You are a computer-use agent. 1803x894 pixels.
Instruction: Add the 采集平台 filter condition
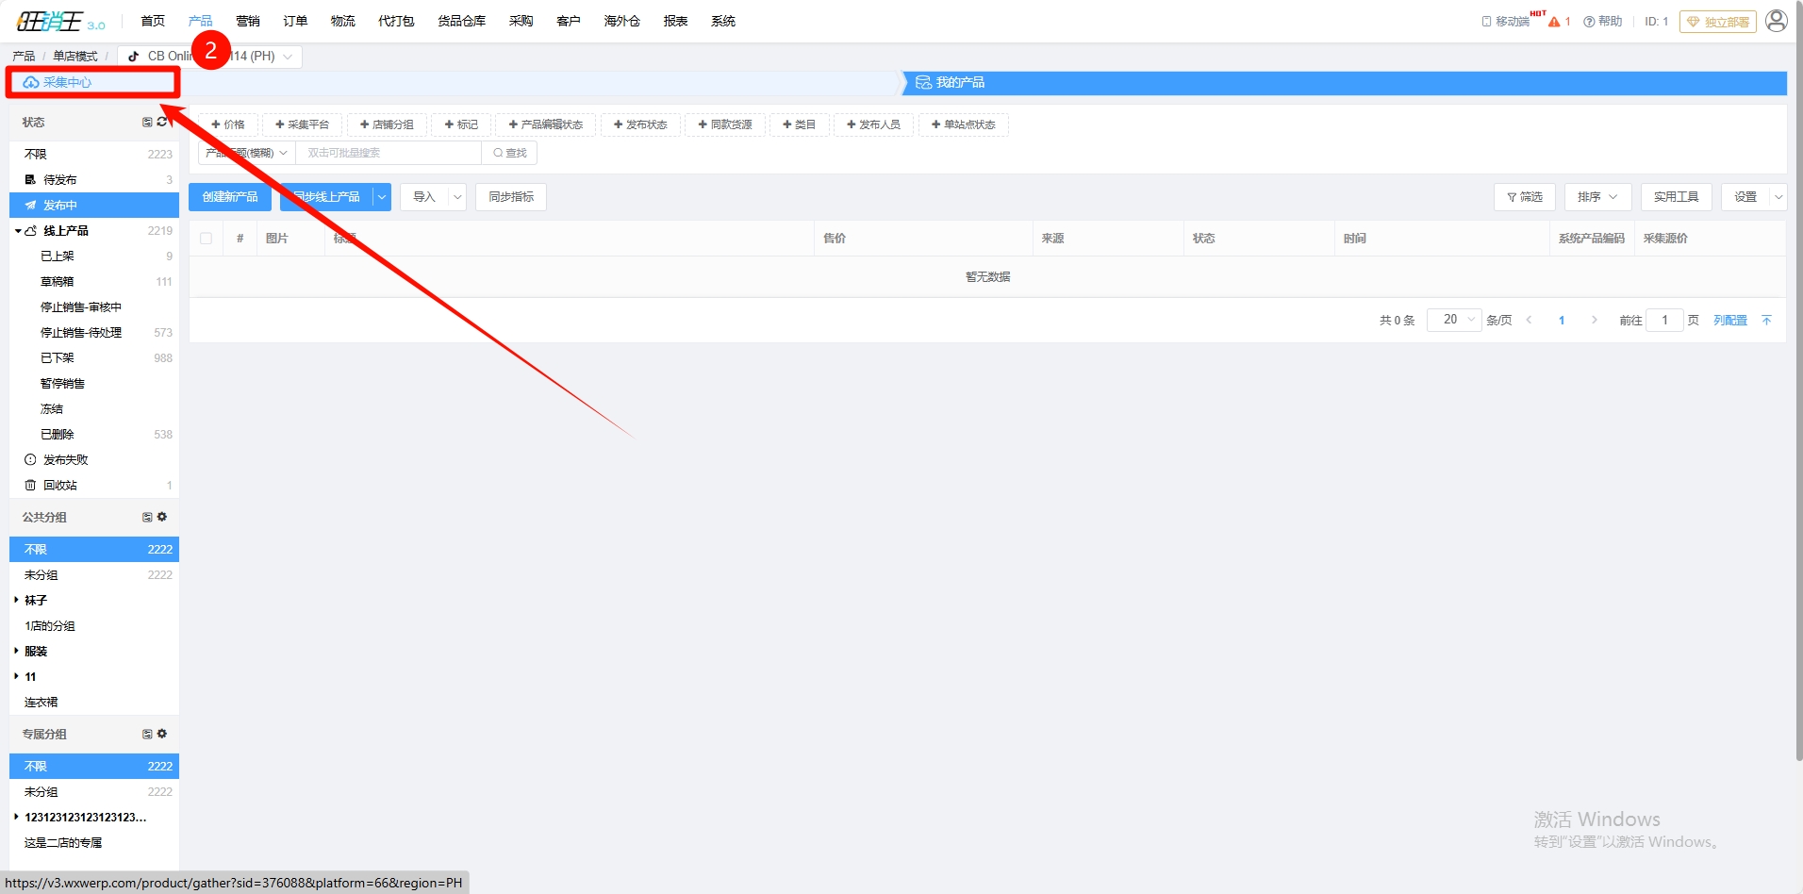302,124
